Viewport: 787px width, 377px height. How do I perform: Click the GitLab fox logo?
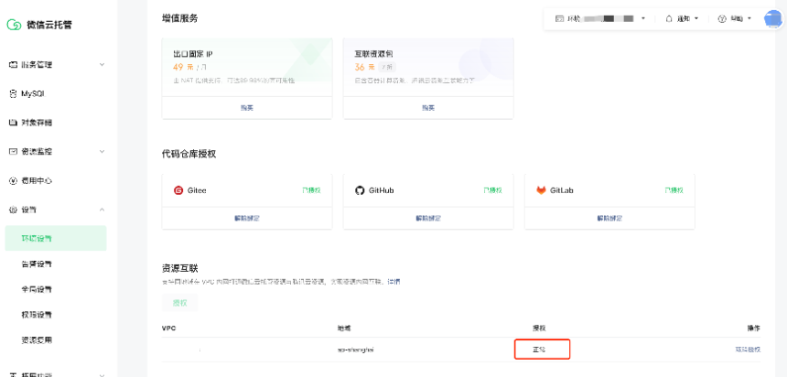point(541,190)
